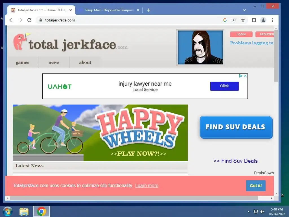The width and height of the screenshot is (289, 217).
Task: Share this page via share icon
Action: coord(234,20)
